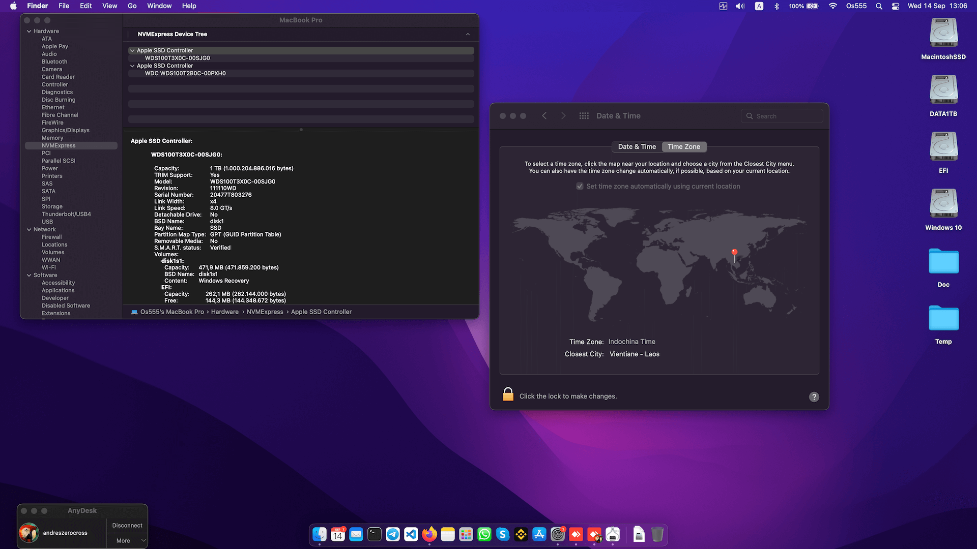Open Launchpad from the Dock
Viewport: 977px width, 549px height.
pyautogui.click(x=466, y=534)
